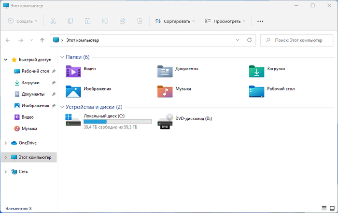Screen dimensions: 338x213
Task: Click Этот компьютер breadcrumb in address bar
Action: tap(83, 40)
